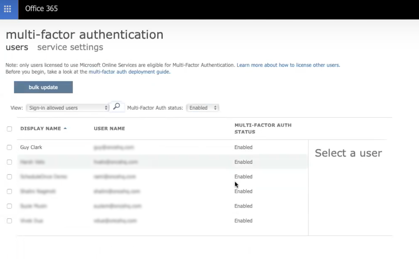Image resolution: width=419 pixels, height=259 pixels.
Task: Click the search magnifier icon
Action: 117,107
